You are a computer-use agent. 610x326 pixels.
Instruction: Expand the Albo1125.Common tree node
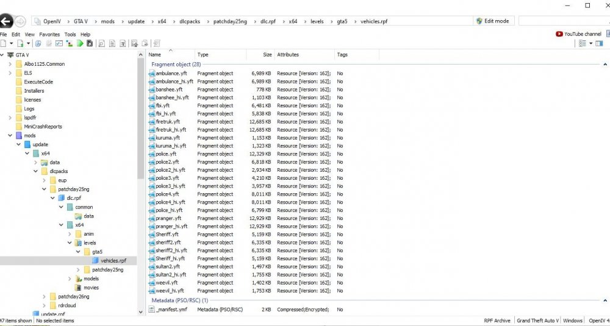(10, 64)
